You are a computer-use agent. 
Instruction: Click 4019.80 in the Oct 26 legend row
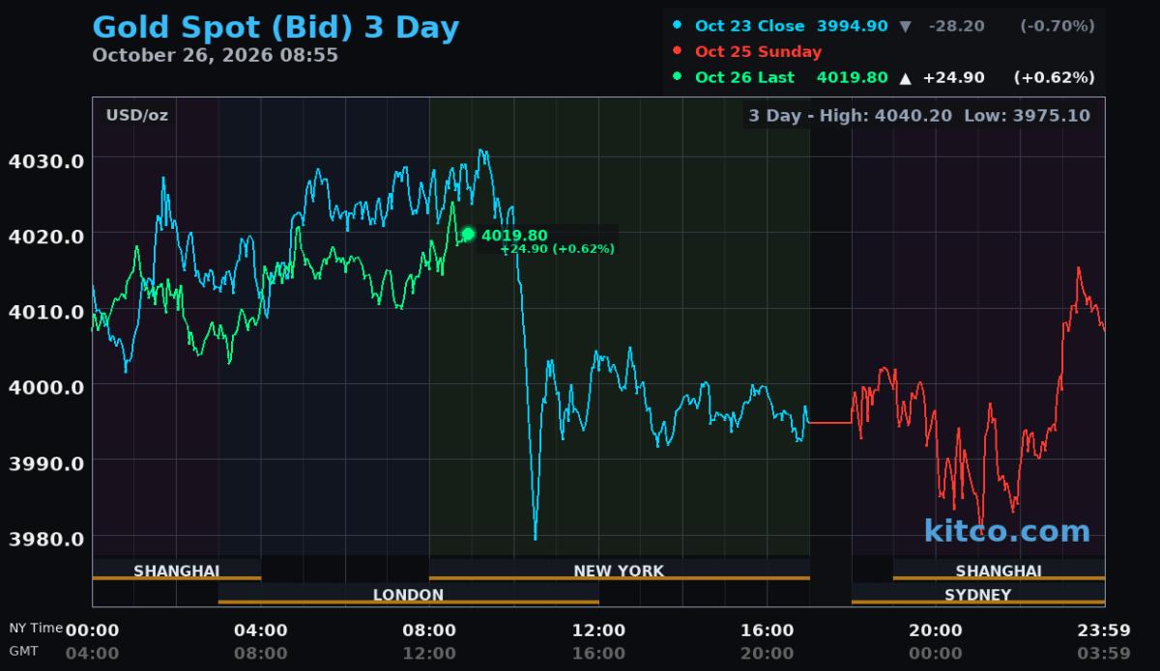coord(852,77)
